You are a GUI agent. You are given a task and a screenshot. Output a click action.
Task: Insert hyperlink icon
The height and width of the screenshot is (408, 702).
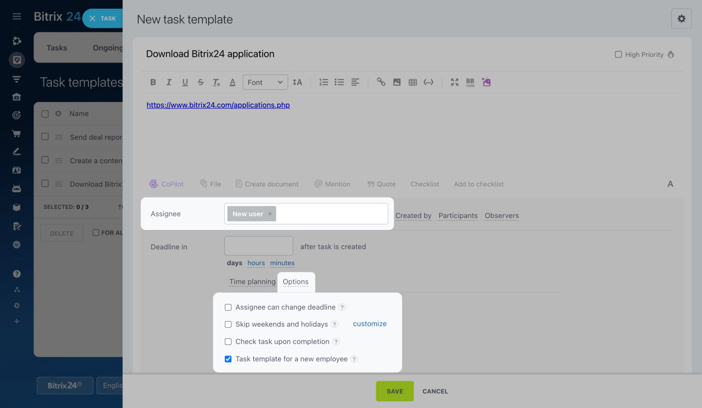[381, 82]
